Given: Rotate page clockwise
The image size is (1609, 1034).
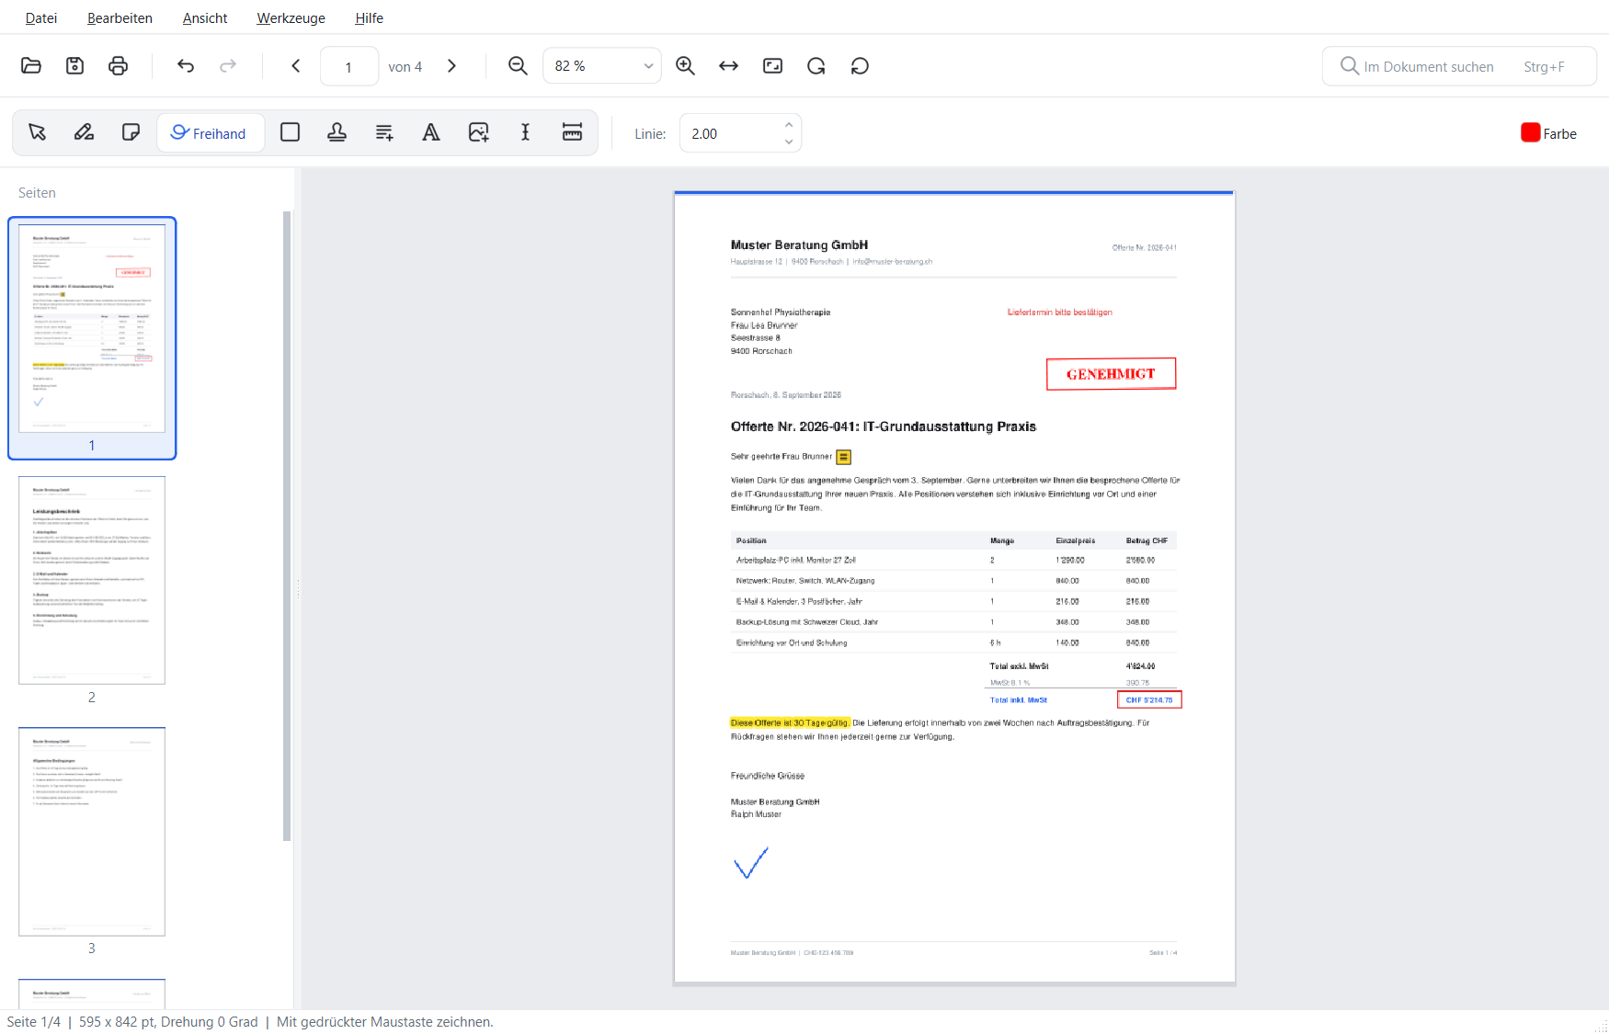Looking at the screenshot, I should (x=816, y=66).
